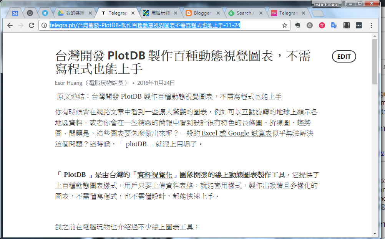Click the esor huang profile button
Image resolution: width=385 pixels, height=239 pixels.
coord(326,4)
